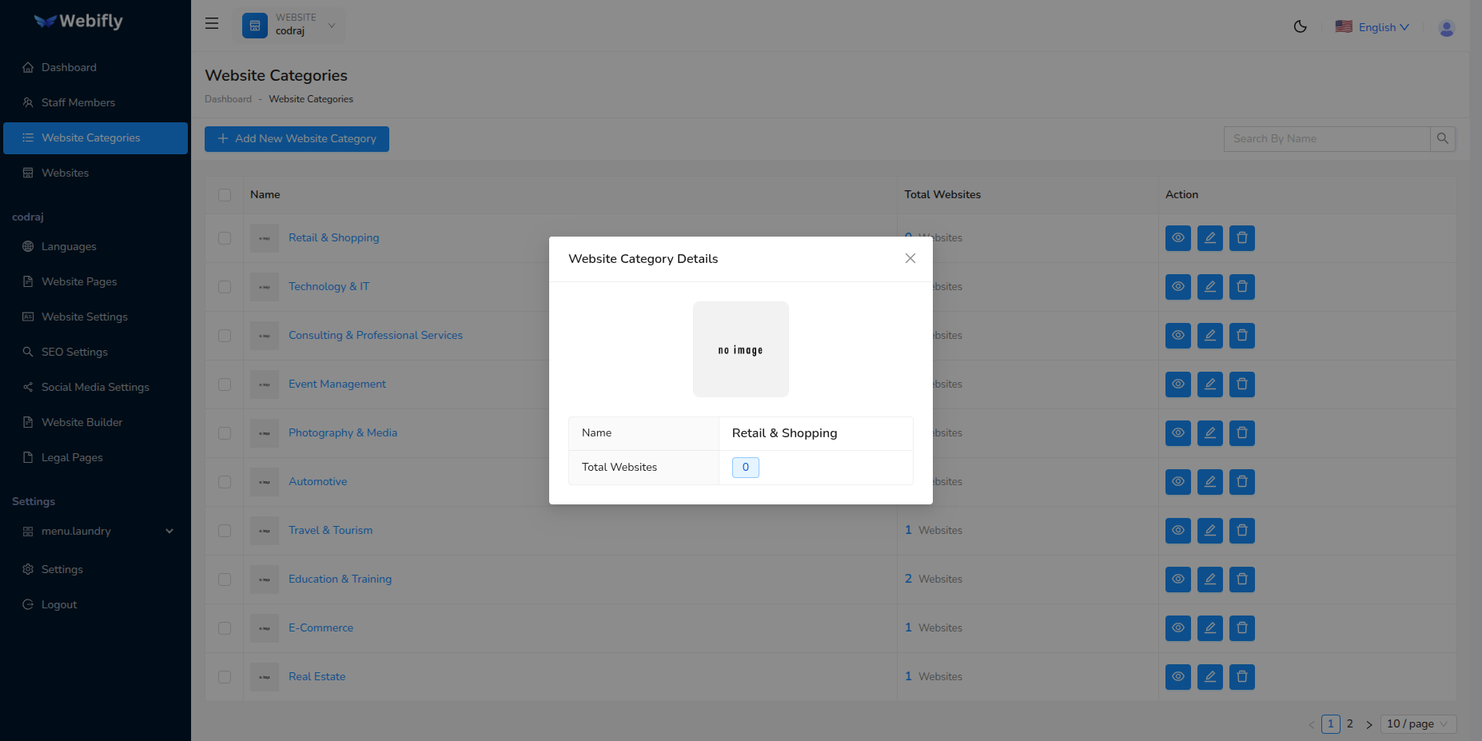The image size is (1482, 741).
Task: Click the hamburger menu icon
Action: coord(212,24)
